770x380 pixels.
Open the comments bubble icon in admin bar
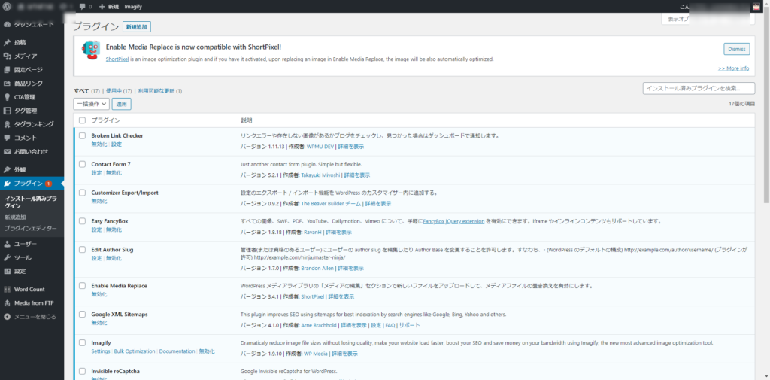tap(82, 7)
